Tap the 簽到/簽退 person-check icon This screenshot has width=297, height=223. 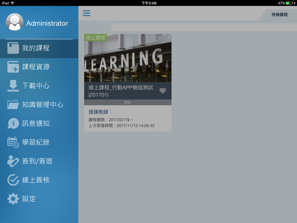tap(13, 161)
